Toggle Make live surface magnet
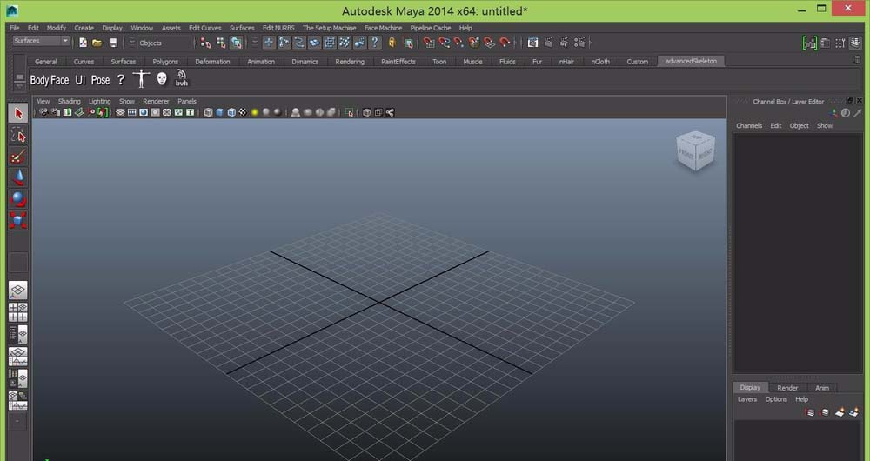The image size is (870, 461). coord(505,42)
